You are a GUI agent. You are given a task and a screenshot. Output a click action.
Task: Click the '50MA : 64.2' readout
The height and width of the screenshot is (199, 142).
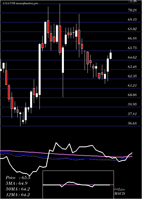(x=18, y=189)
